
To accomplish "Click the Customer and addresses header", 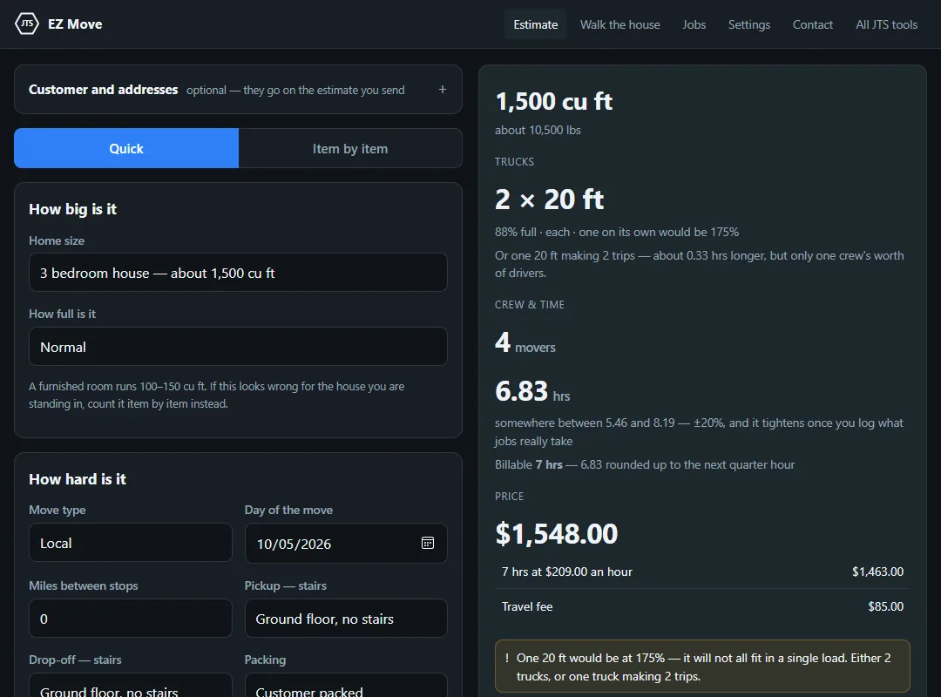I will [238, 90].
